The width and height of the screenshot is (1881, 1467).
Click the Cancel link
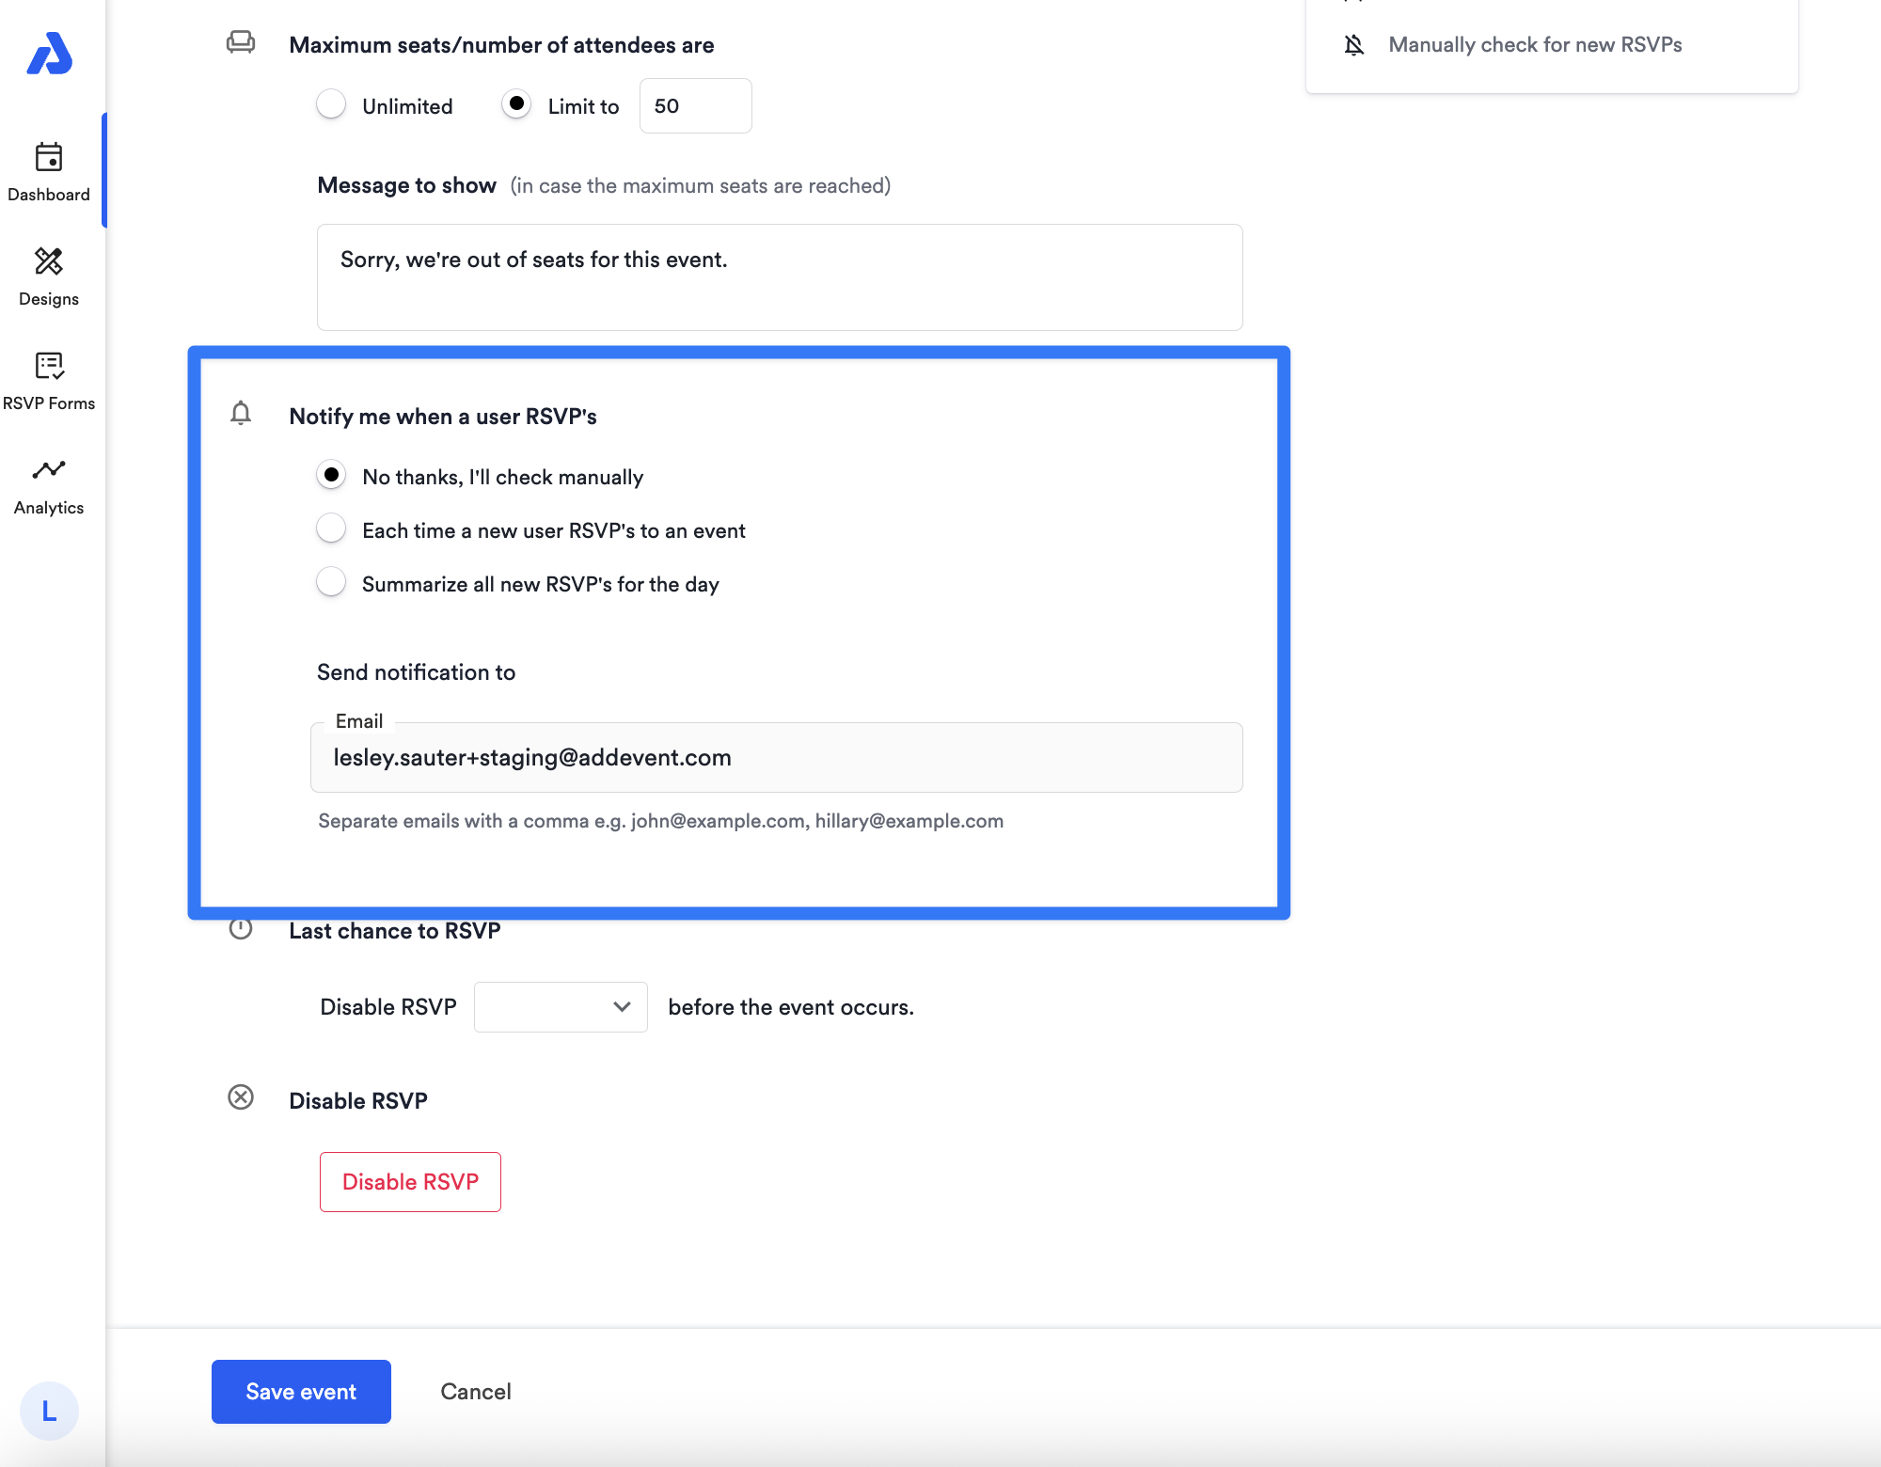point(476,1392)
